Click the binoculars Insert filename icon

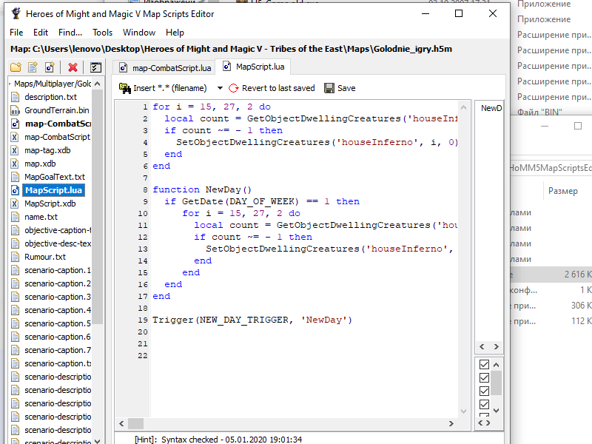[x=124, y=88]
